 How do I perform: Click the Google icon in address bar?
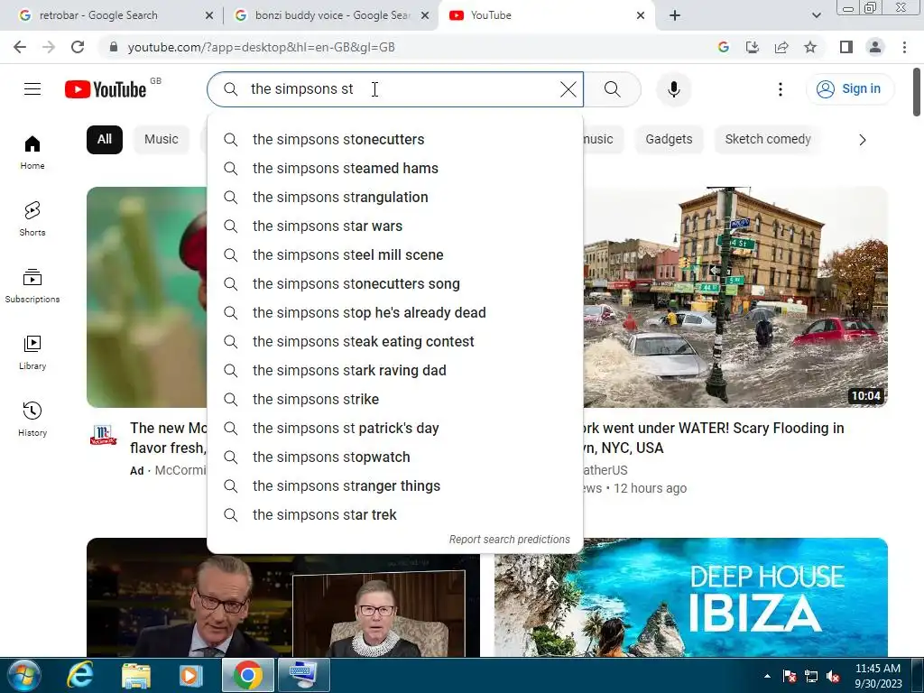tap(724, 47)
